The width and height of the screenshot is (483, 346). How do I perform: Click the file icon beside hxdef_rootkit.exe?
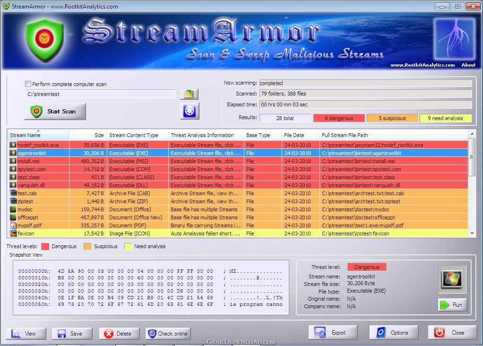tap(13, 145)
